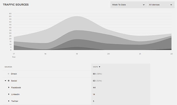Screen dimensions: 177x105
Task: Sort by the Visits column header
Action: click(x=97, y=67)
